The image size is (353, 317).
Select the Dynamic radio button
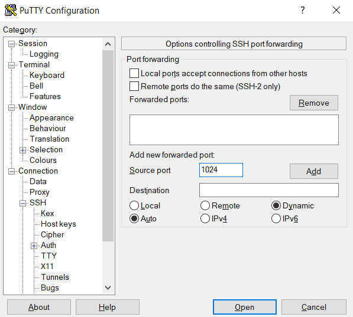tap(276, 205)
